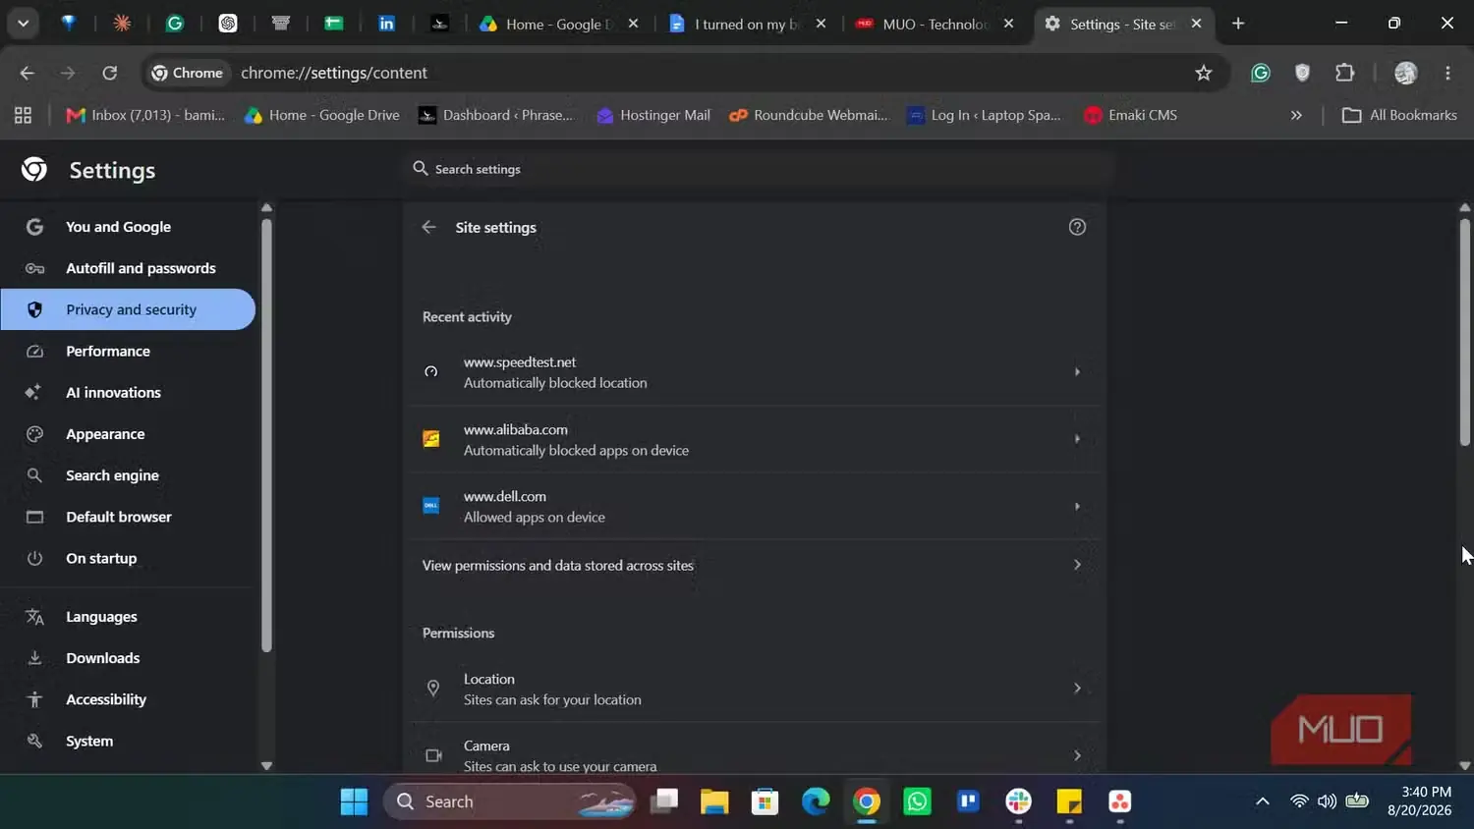Open Grammarly extension in toolbar
The image size is (1474, 829).
[1260, 73]
